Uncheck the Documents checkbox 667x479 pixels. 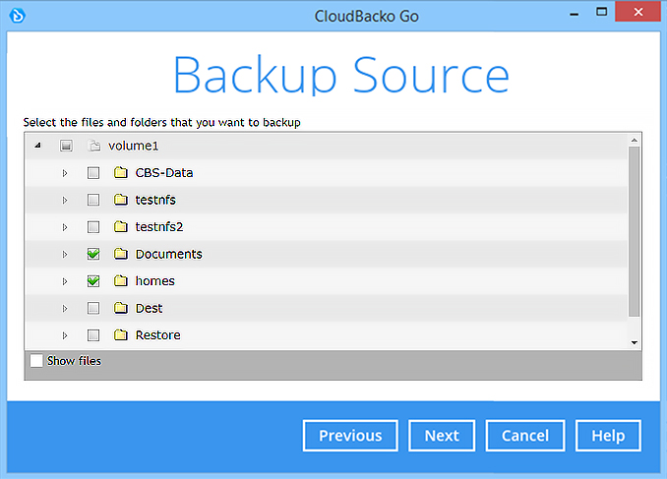coord(93,254)
